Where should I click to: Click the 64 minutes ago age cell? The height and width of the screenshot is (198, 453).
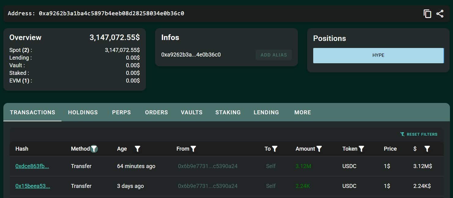[x=136, y=166]
